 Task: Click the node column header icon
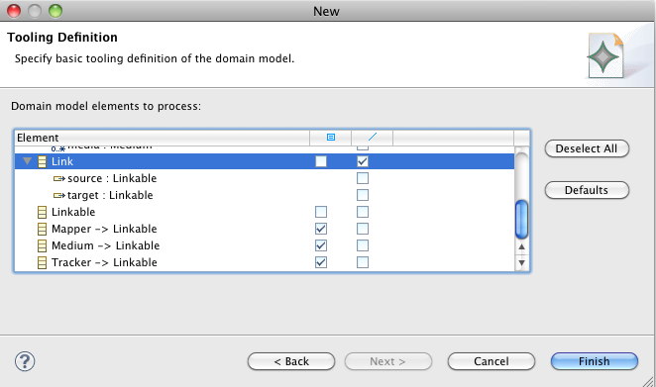click(331, 137)
